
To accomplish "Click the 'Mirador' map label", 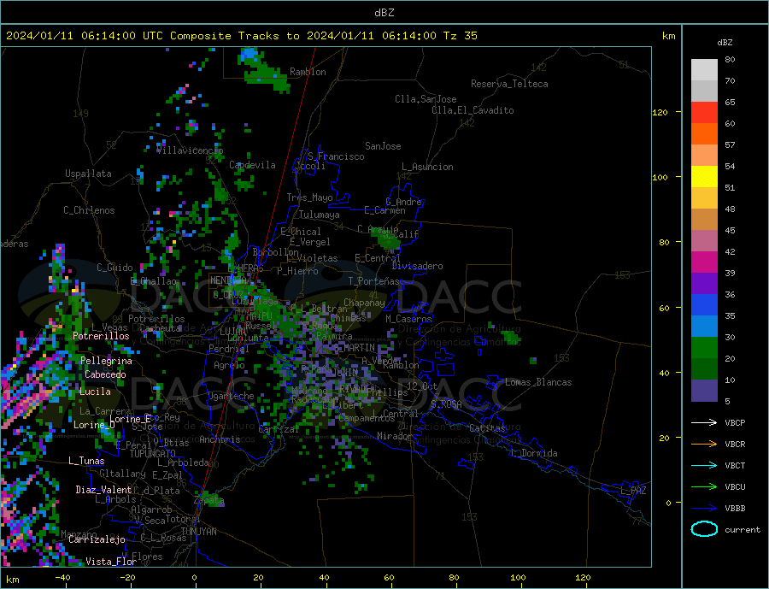I will 395,436.
